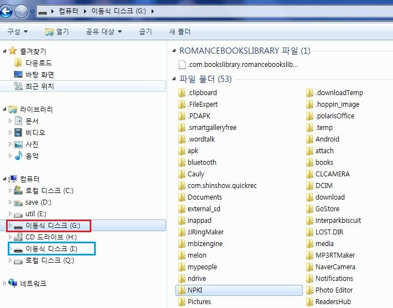Select .FileExpert folder icon
The height and width of the screenshot is (308, 393).
click(x=182, y=104)
